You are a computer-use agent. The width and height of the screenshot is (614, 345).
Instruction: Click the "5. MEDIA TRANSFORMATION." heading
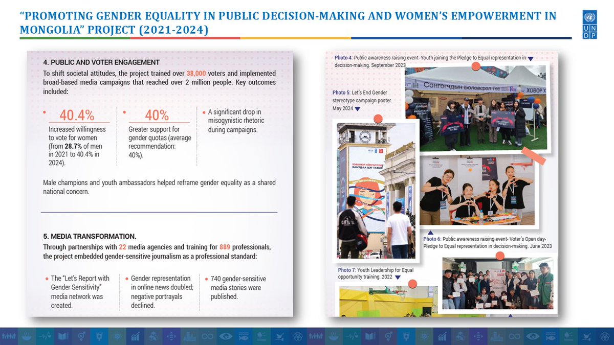click(x=90, y=236)
